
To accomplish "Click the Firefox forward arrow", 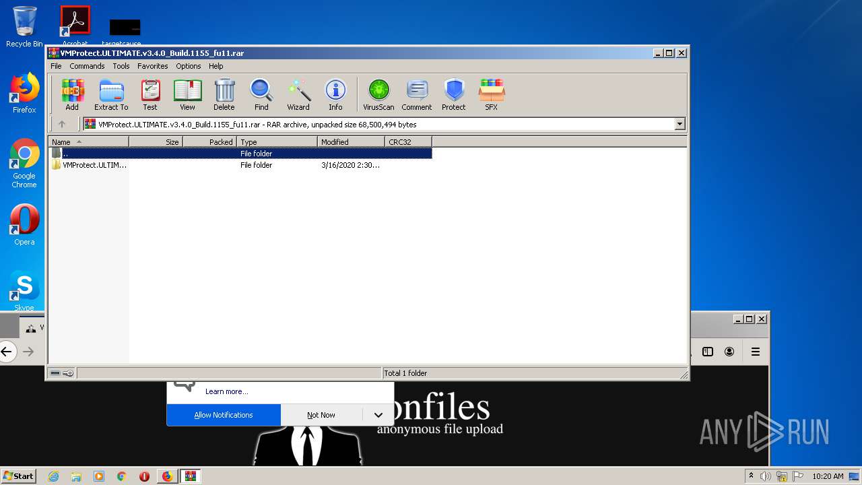I will click(x=28, y=351).
